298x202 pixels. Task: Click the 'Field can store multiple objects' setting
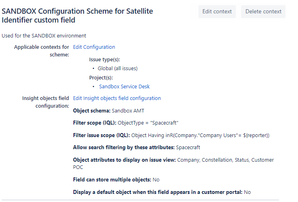point(112,180)
